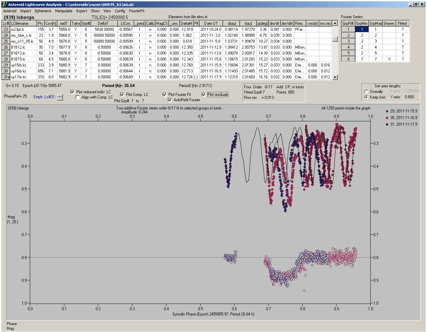The image size is (427, 332).
Task: Restore the window size
Action: [x=416, y=4]
